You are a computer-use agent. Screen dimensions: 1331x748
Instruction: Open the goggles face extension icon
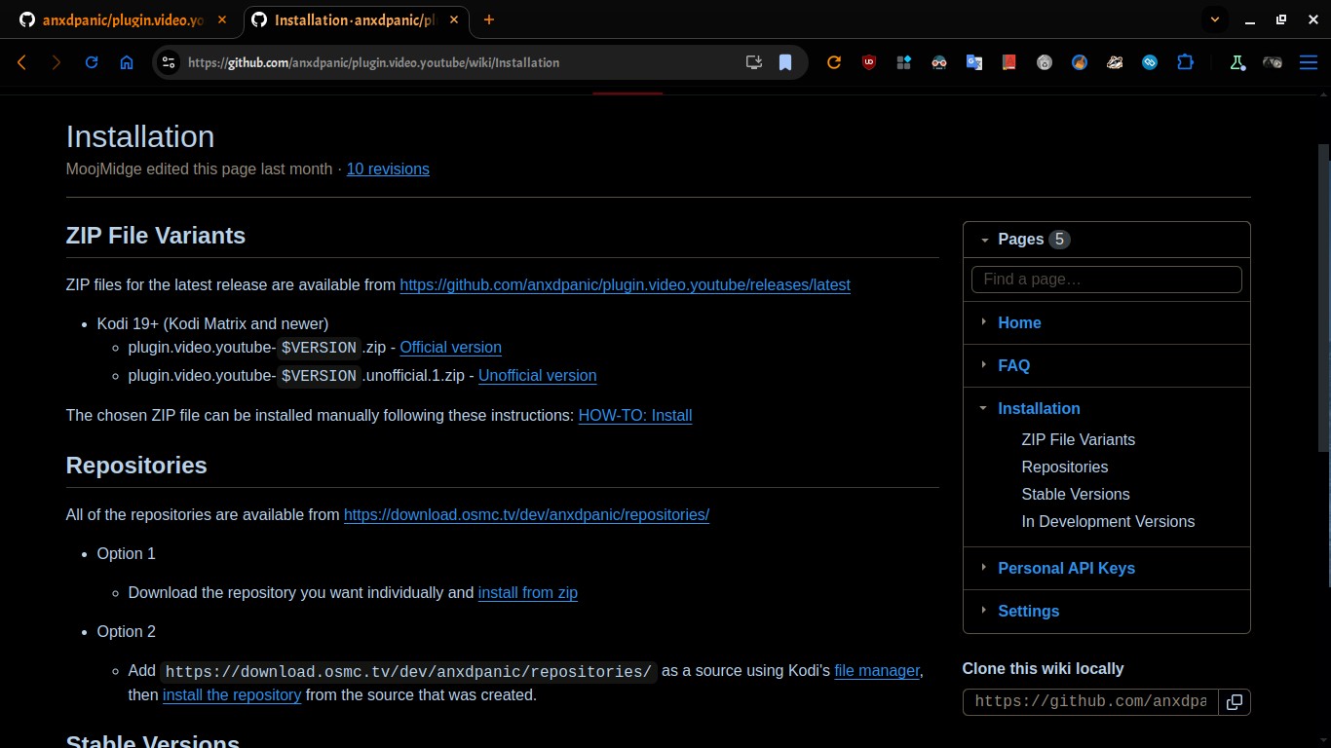pos(939,62)
